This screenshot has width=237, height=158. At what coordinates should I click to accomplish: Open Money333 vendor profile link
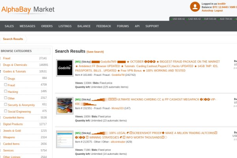[x=117, y=108]
